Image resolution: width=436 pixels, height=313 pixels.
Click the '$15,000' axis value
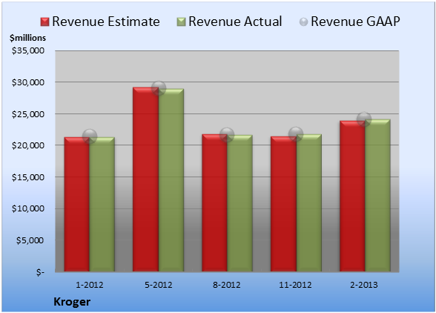coord(28,177)
